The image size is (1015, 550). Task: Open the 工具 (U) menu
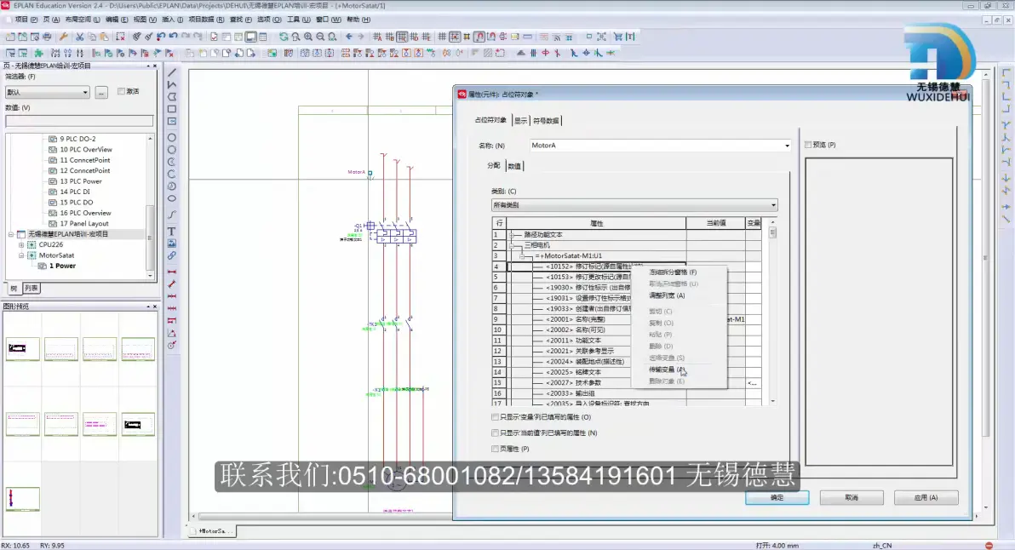point(298,20)
